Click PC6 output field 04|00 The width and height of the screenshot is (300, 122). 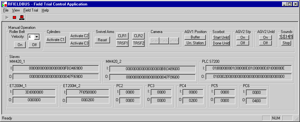pos(256,101)
